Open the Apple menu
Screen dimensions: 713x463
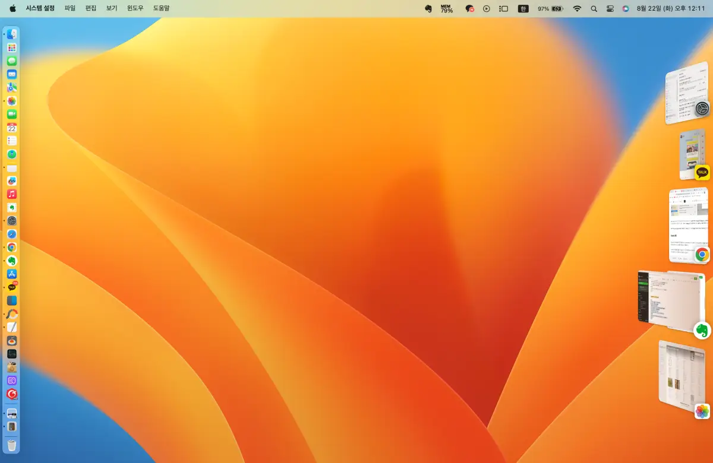[12, 9]
